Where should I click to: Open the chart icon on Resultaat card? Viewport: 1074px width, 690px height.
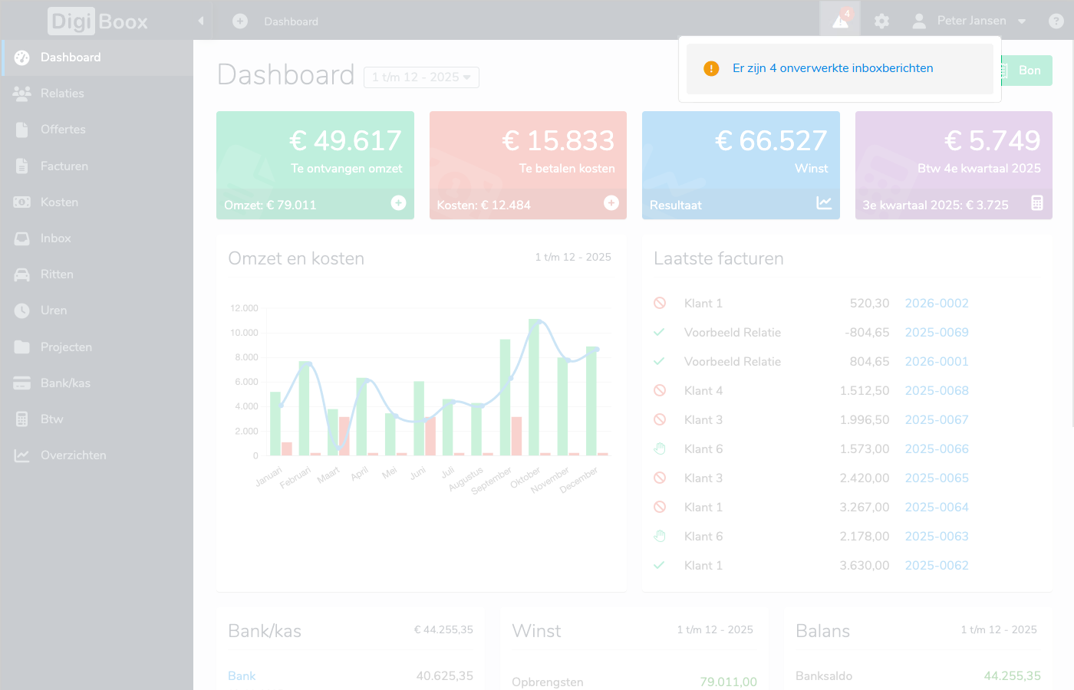(x=824, y=203)
